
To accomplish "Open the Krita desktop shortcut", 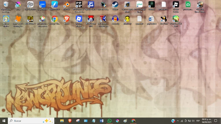I will tap(18, 5).
